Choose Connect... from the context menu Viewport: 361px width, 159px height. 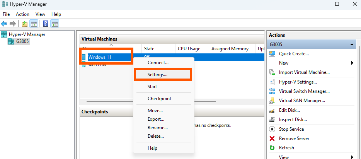tap(164, 63)
